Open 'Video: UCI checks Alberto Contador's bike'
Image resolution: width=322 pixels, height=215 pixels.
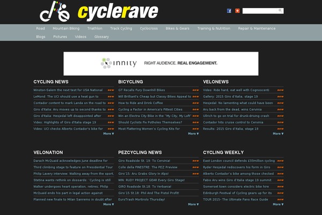click(68, 129)
